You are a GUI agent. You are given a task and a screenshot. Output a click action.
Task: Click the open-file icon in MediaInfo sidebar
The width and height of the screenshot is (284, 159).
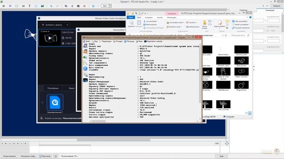coord(85,45)
